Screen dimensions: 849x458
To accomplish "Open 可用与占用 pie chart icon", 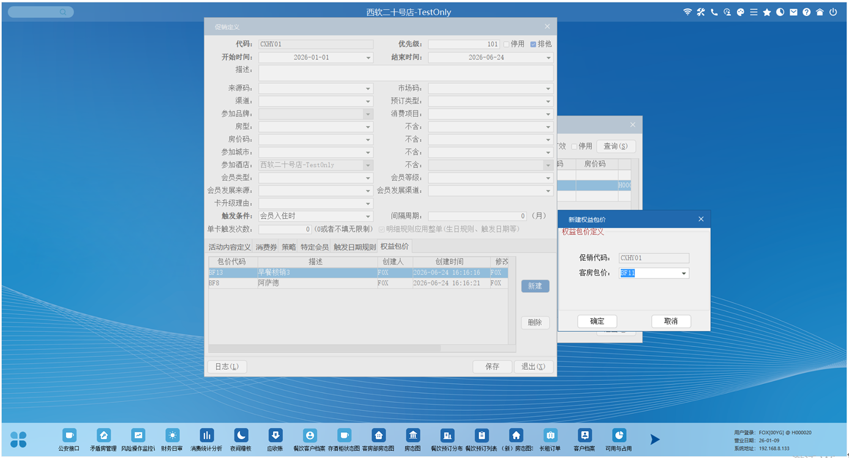I will tap(619, 435).
